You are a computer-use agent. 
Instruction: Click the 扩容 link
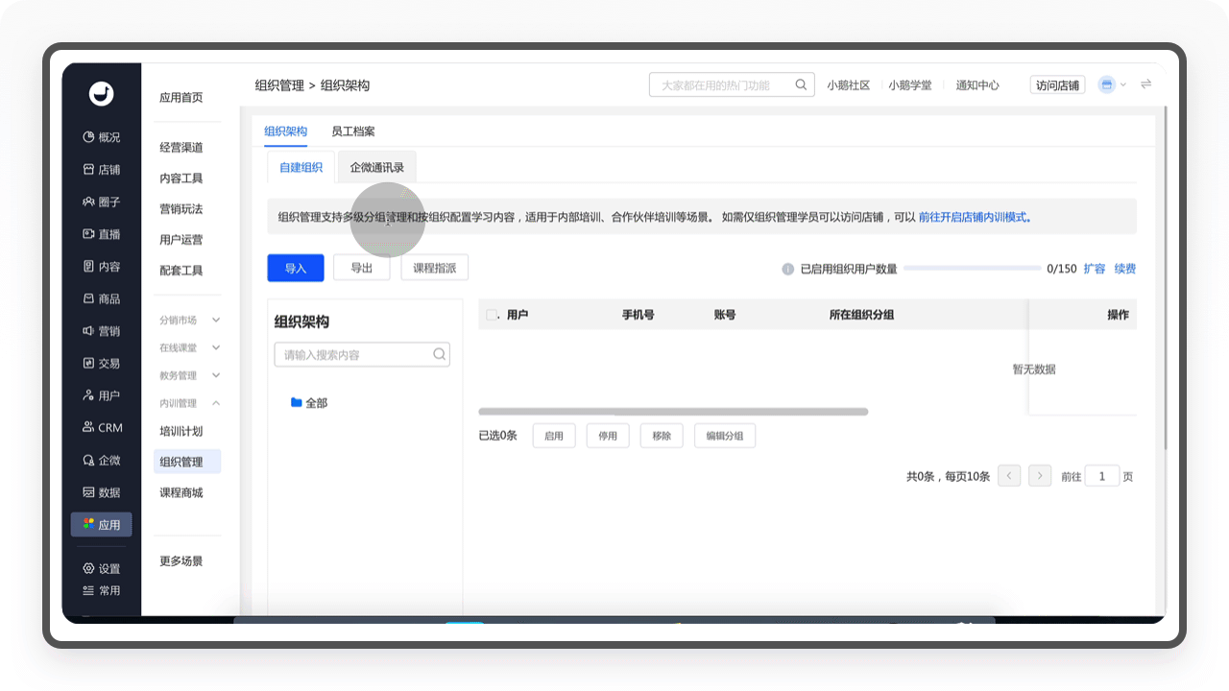[x=1095, y=269]
